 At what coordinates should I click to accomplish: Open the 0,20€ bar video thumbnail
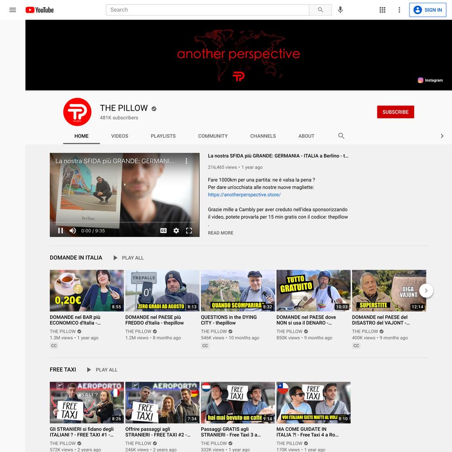87,291
